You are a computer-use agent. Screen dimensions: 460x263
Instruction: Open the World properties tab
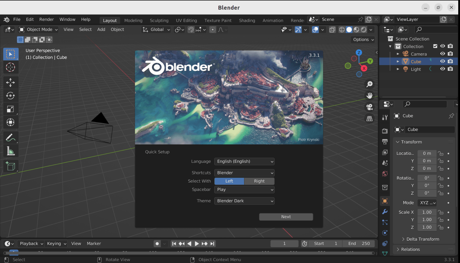tap(385, 173)
